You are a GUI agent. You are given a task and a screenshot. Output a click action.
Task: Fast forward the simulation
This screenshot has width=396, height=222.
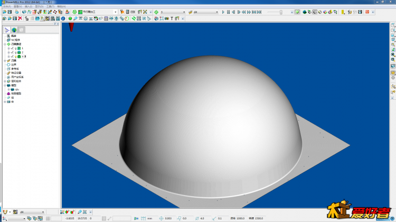[x=249, y=12]
